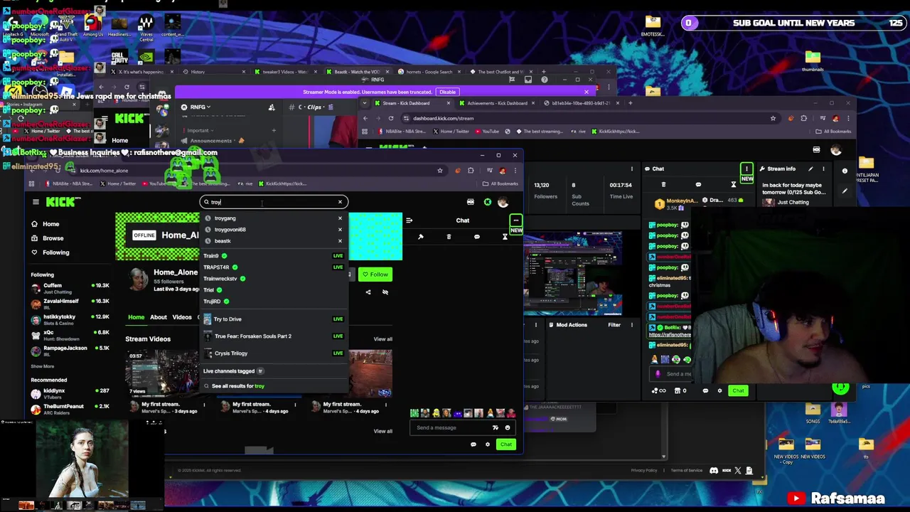Viewport: 910px width, 512px height.
Task: Click the trash icon in Home_Alone chat toolbar
Action: [x=449, y=237]
